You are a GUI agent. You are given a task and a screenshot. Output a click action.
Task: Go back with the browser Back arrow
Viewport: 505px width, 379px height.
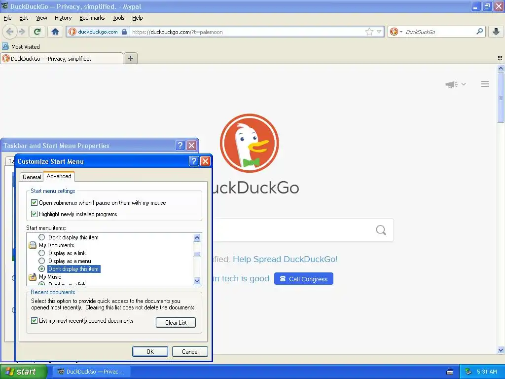pyautogui.click(x=10, y=32)
